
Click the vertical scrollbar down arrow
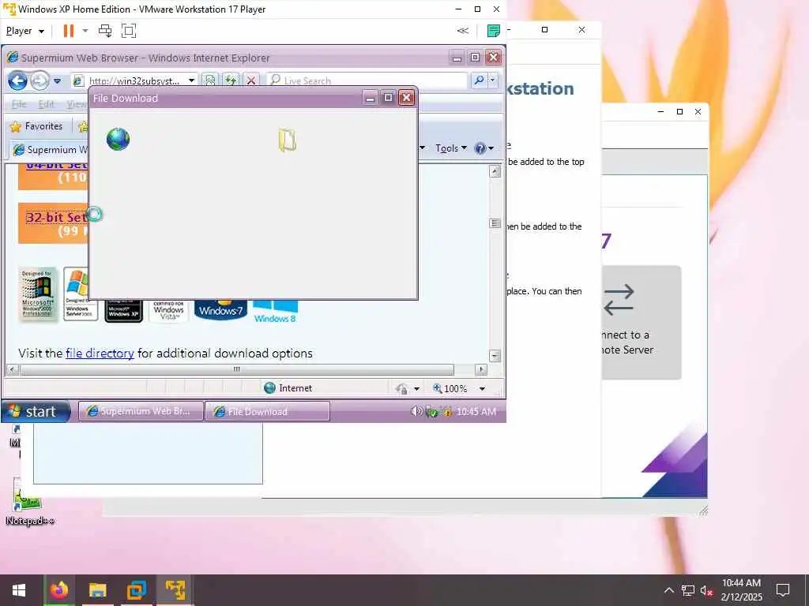[495, 356]
